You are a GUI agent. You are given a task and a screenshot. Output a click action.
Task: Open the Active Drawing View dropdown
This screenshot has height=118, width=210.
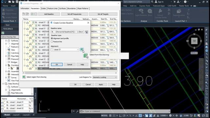tap(10, 37)
